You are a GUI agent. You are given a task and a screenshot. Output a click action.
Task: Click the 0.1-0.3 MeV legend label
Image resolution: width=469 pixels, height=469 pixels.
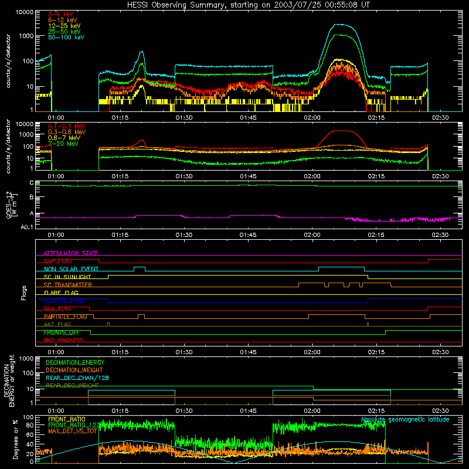click(67, 126)
